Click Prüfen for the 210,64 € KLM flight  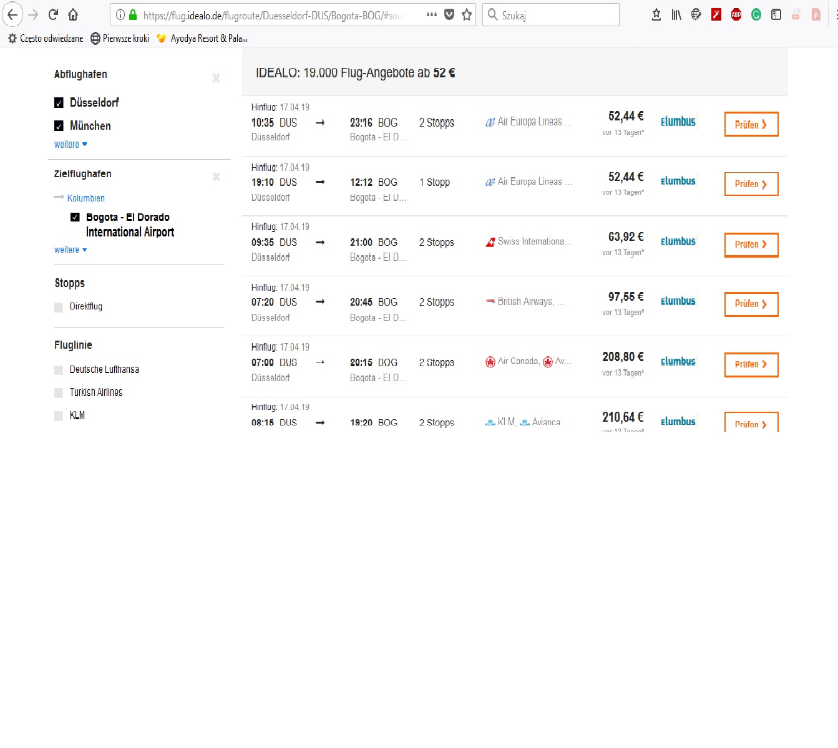tap(751, 422)
